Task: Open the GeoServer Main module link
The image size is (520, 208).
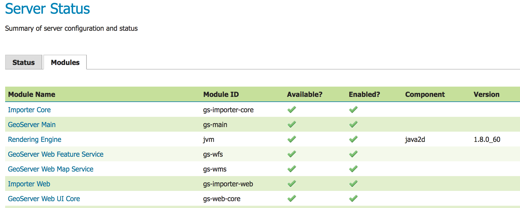Action: 32,125
